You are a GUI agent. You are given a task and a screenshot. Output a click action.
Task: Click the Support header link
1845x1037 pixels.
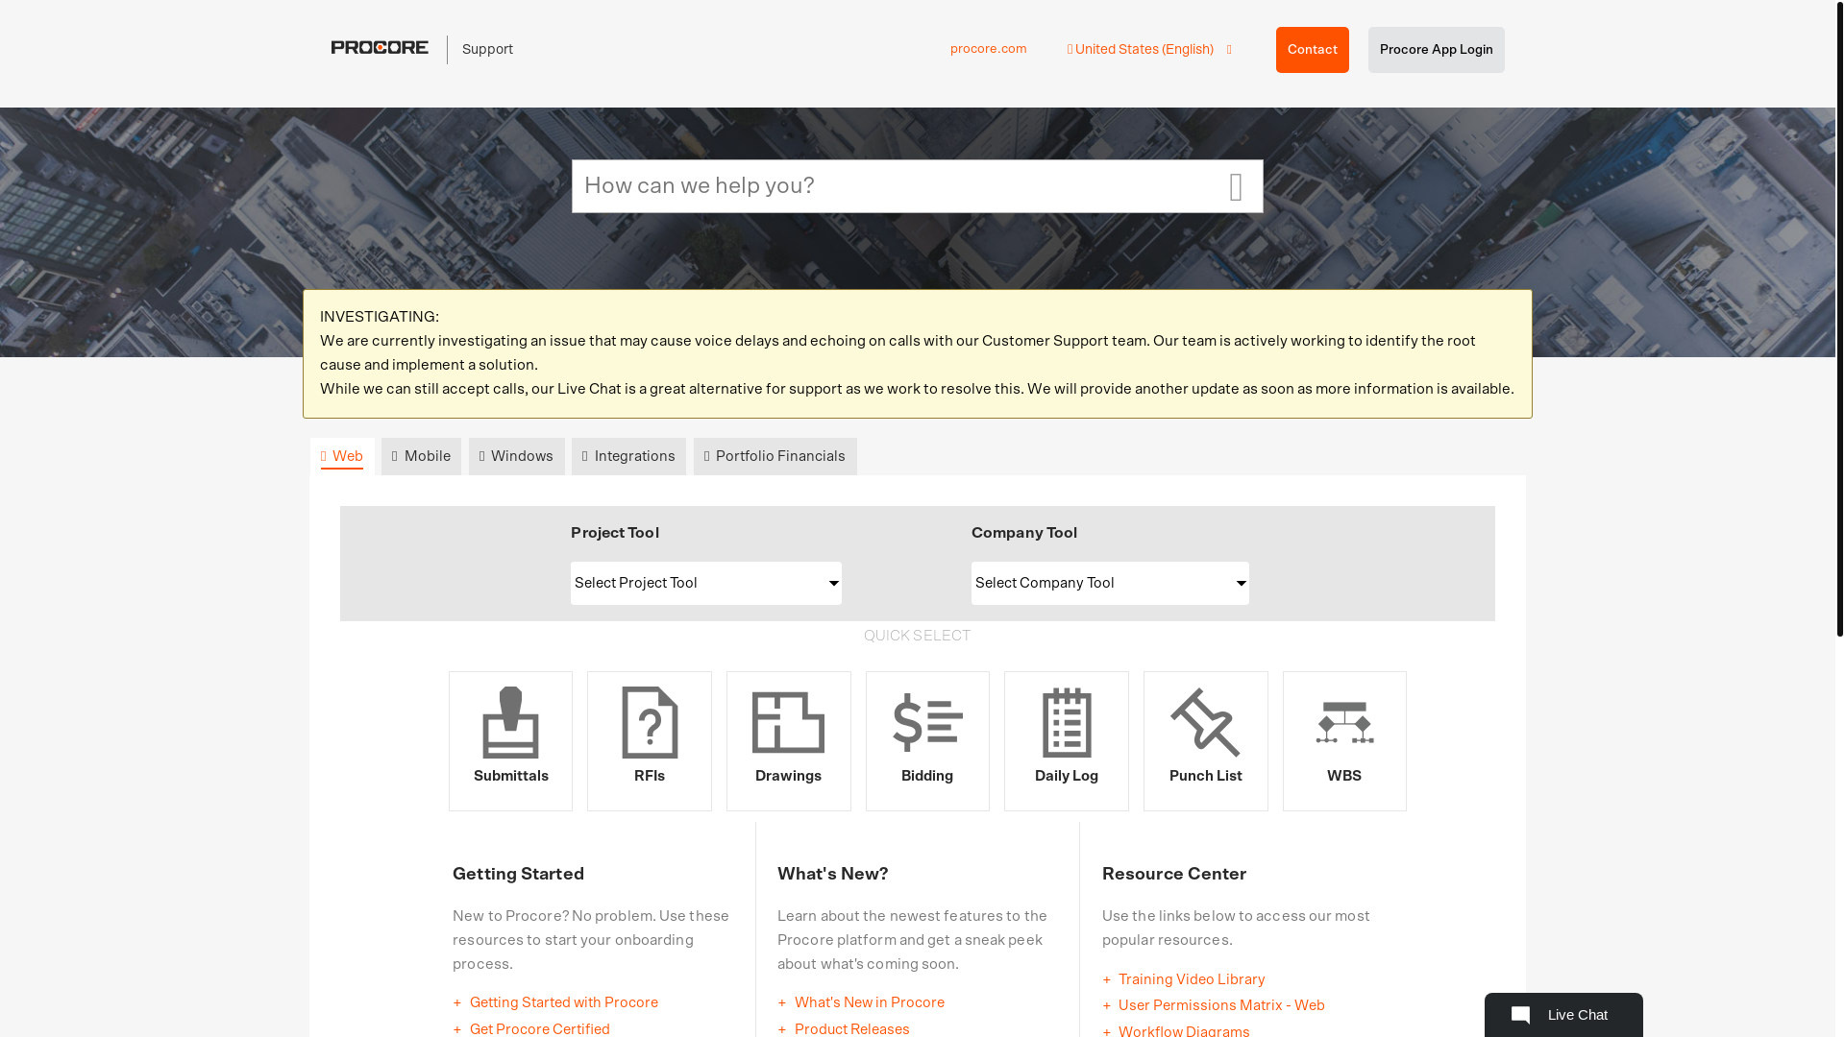pyautogui.click(x=487, y=49)
